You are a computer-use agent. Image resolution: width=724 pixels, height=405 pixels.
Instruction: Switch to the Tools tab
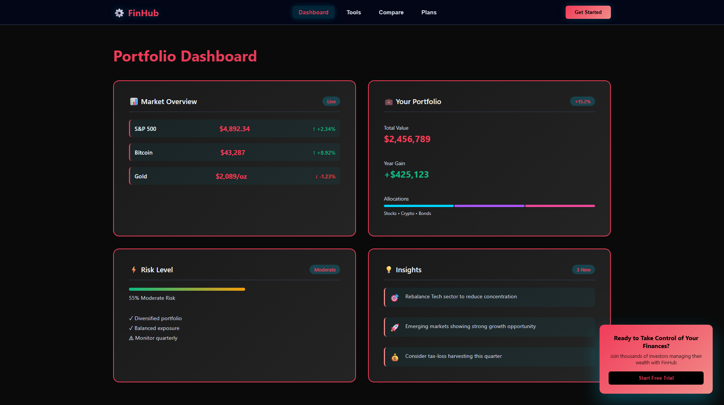353,12
